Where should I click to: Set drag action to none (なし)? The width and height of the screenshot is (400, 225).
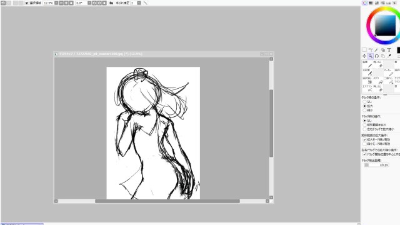(x=365, y=121)
